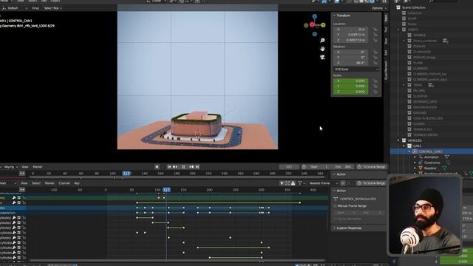Click the Location Y value field
Viewport: 473px width, 266px height.
point(350,35)
